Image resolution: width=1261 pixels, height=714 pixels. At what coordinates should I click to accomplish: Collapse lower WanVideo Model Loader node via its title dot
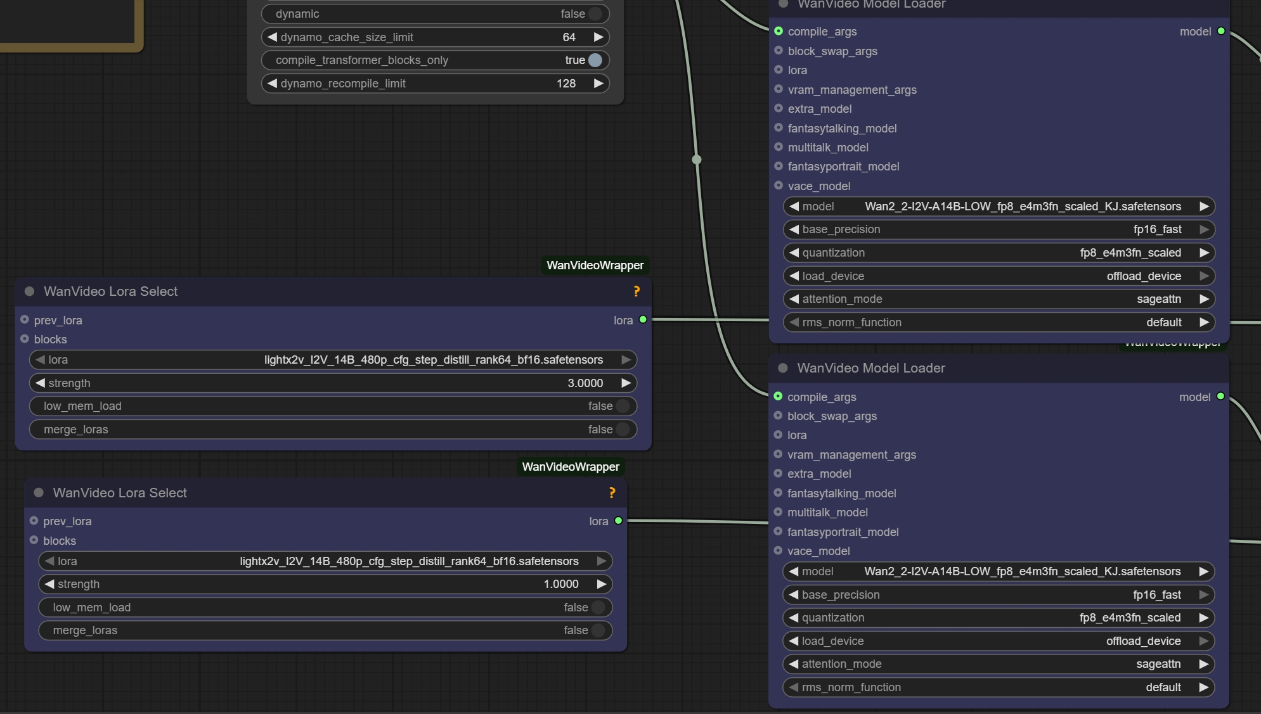coord(783,368)
